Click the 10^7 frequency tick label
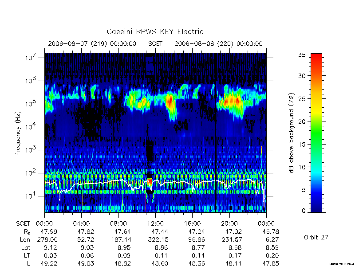 31,58
